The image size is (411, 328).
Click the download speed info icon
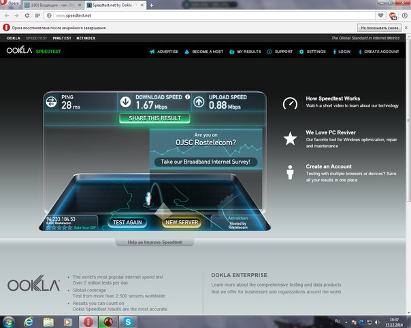click(x=187, y=97)
